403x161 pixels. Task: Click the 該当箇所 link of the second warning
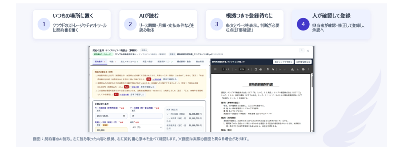(134, 87)
